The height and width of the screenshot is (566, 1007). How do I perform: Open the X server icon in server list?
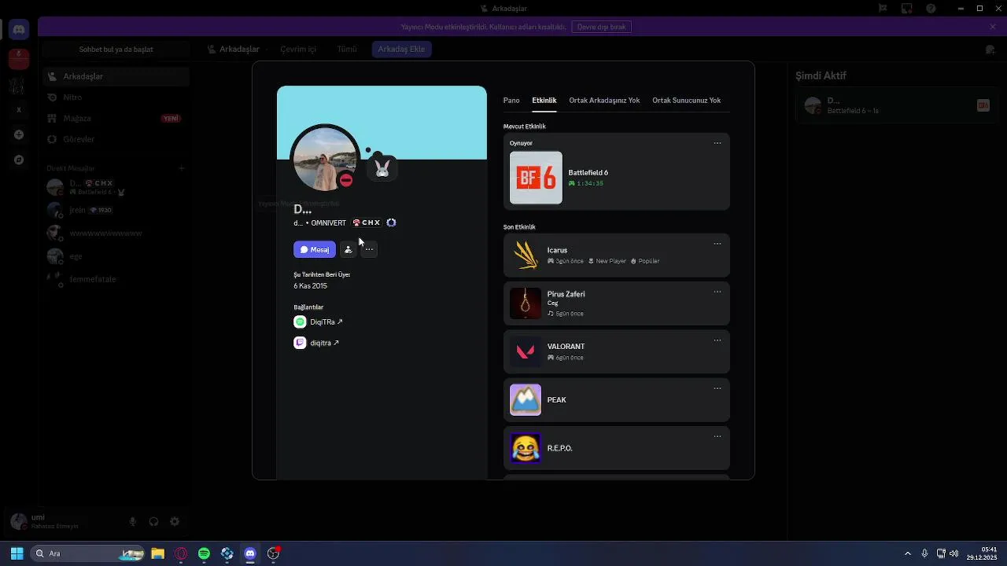tap(19, 110)
